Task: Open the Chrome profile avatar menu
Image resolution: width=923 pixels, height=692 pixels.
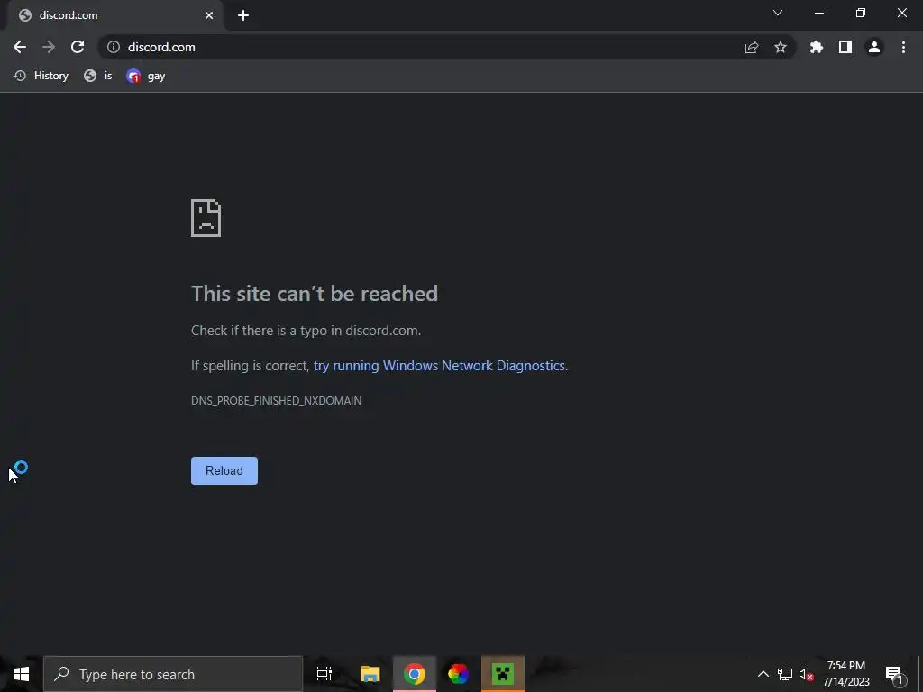Action: point(874,47)
